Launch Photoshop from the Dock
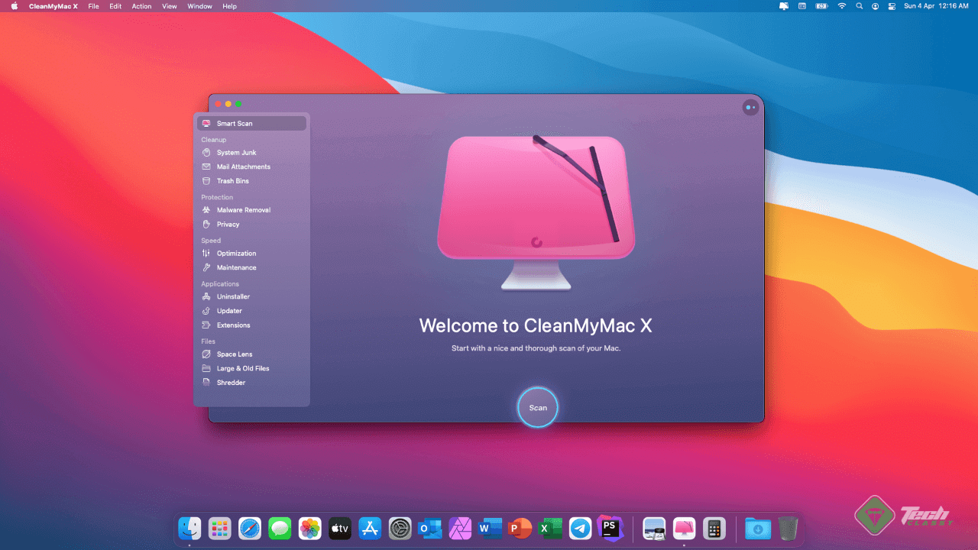 [610, 528]
